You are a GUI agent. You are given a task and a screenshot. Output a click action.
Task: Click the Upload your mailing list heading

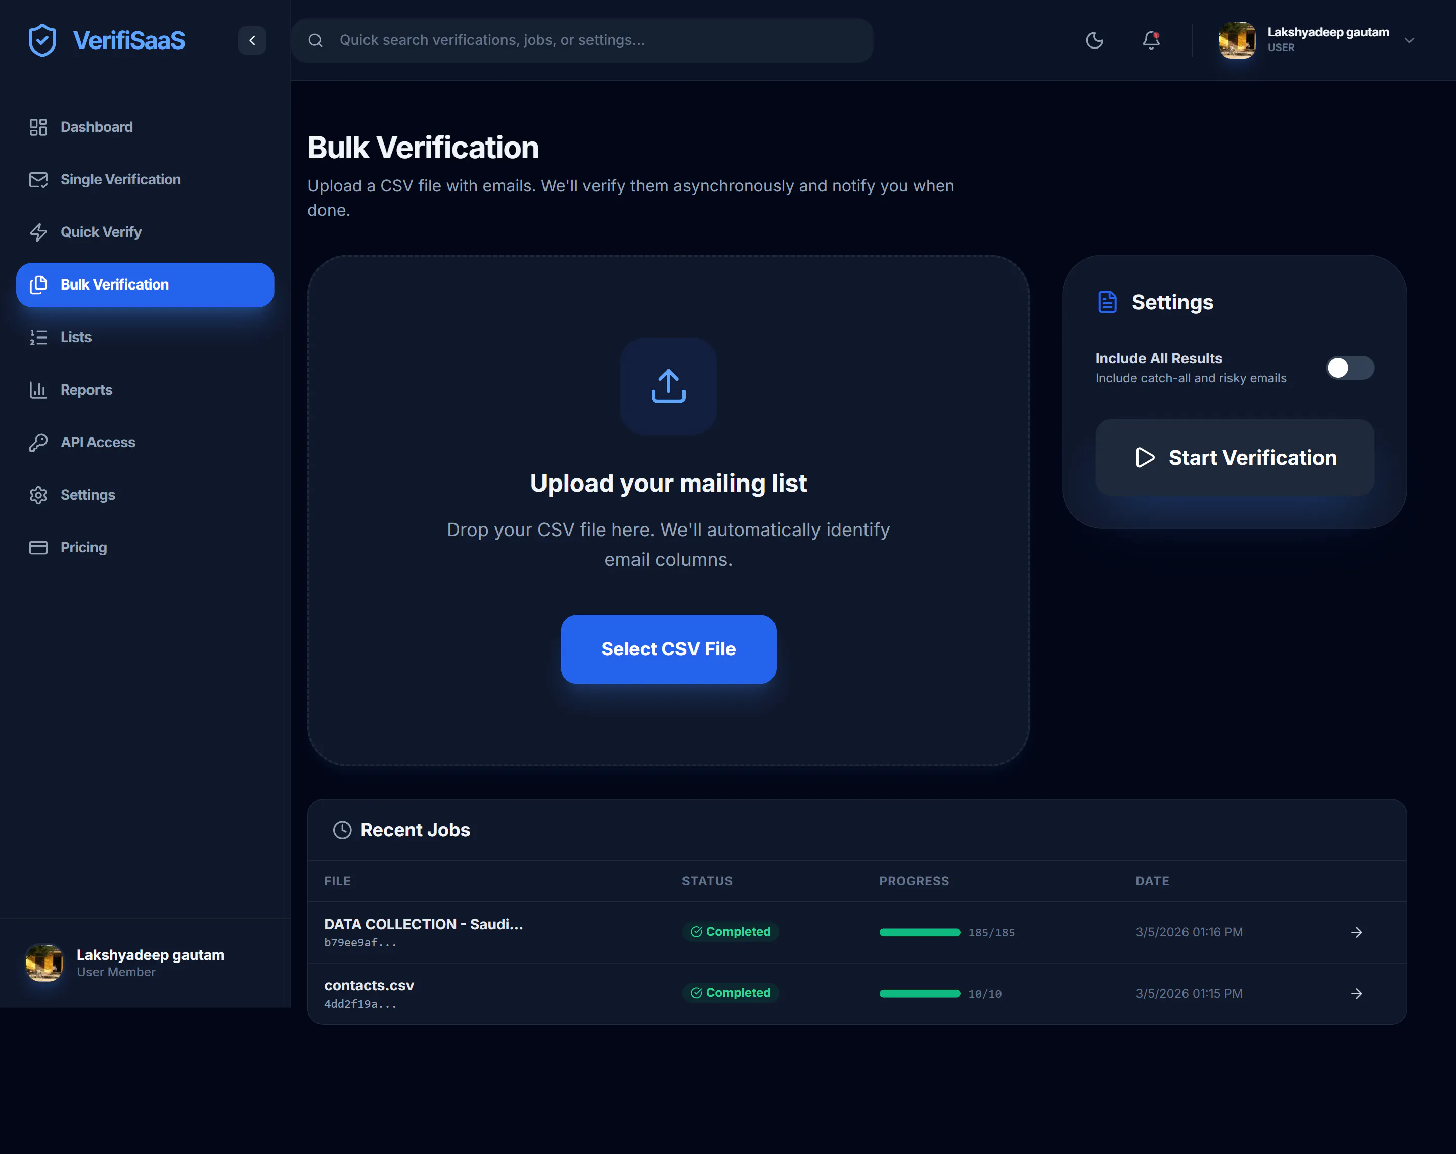click(x=668, y=483)
